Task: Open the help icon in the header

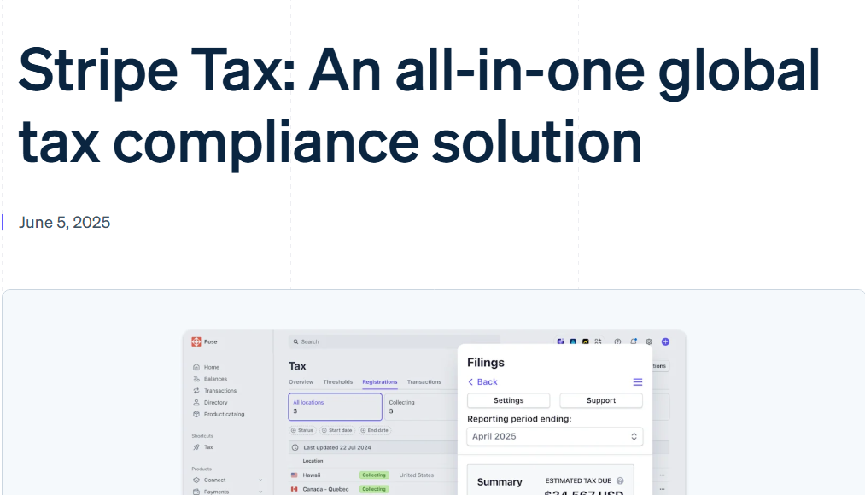Action: (x=617, y=341)
